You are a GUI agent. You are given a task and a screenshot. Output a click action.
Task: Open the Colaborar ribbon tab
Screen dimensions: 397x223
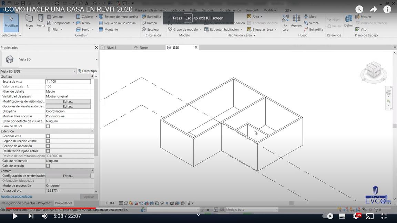tap(178, 10)
